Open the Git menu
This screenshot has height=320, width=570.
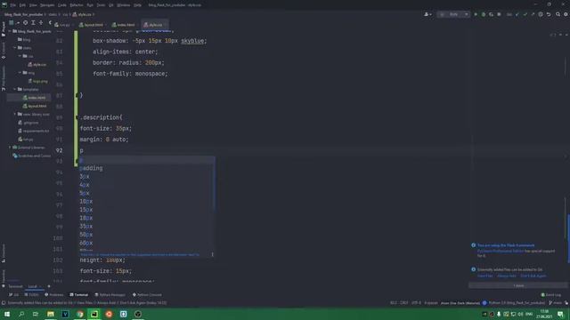[110, 5]
